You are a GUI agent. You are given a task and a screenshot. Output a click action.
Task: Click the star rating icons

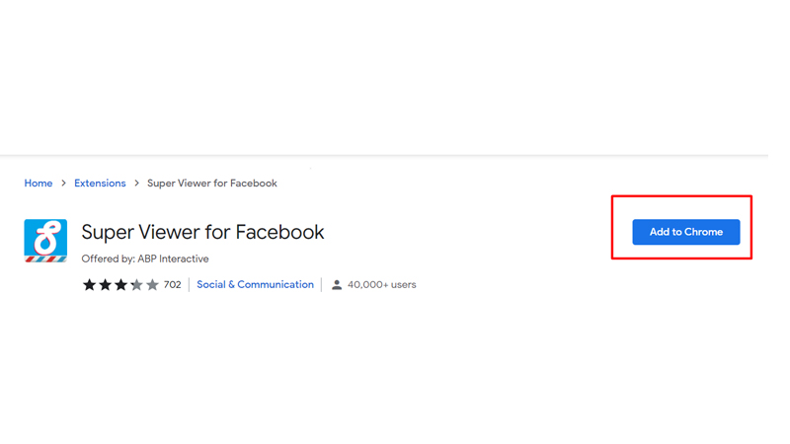pyautogui.click(x=120, y=285)
